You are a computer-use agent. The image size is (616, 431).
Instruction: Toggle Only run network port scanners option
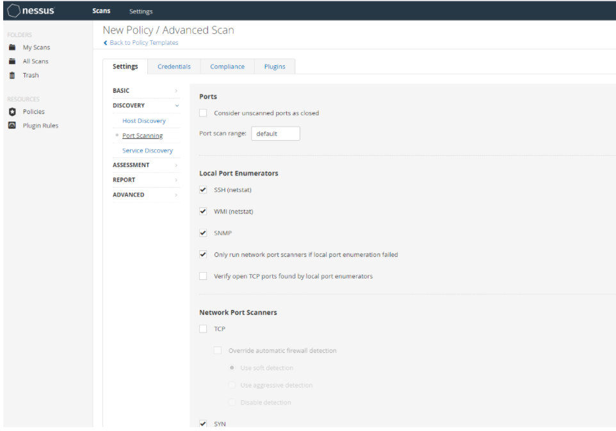click(x=203, y=255)
